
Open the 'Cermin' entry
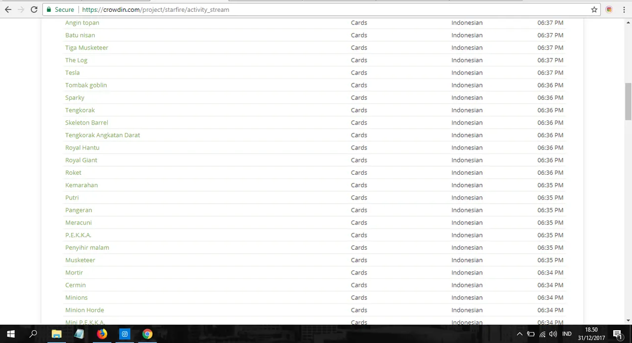(x=75, y=285)
